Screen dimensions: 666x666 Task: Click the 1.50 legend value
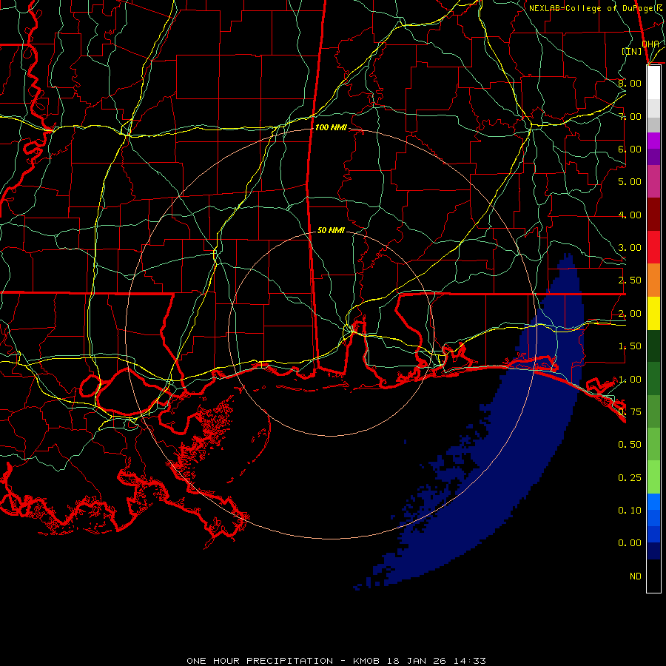(x=630, y=346)
